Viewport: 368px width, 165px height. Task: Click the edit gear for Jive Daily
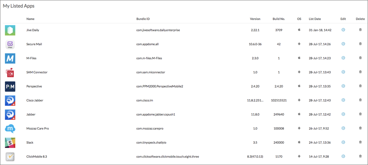point(343,30)
